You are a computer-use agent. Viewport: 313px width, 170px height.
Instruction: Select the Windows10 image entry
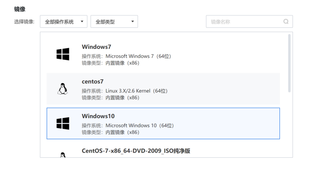pos(163,124)
